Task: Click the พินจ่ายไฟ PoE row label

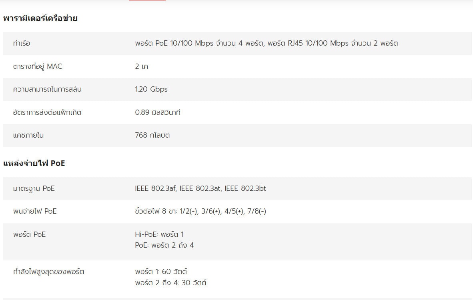Action: [35, 211]
